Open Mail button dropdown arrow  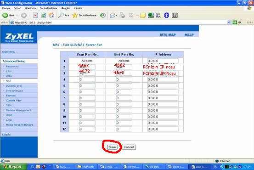pos(117,16)
